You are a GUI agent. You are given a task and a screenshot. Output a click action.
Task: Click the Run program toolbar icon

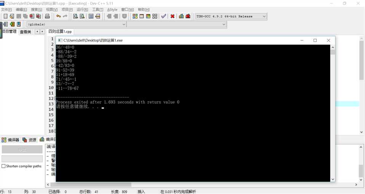pos(141,16)
